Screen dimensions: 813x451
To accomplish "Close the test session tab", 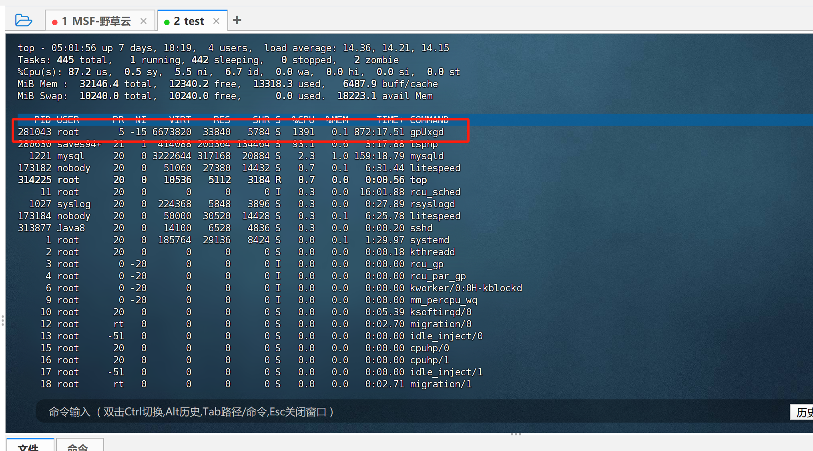I will (216, 21).
